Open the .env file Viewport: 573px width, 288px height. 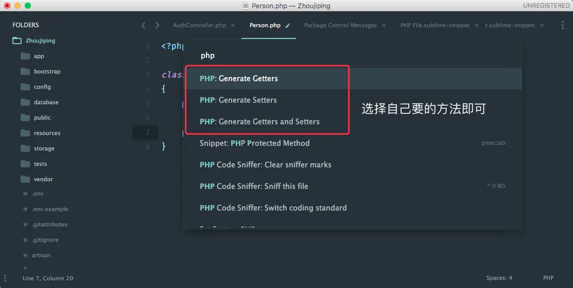click(x=37, y=194)
